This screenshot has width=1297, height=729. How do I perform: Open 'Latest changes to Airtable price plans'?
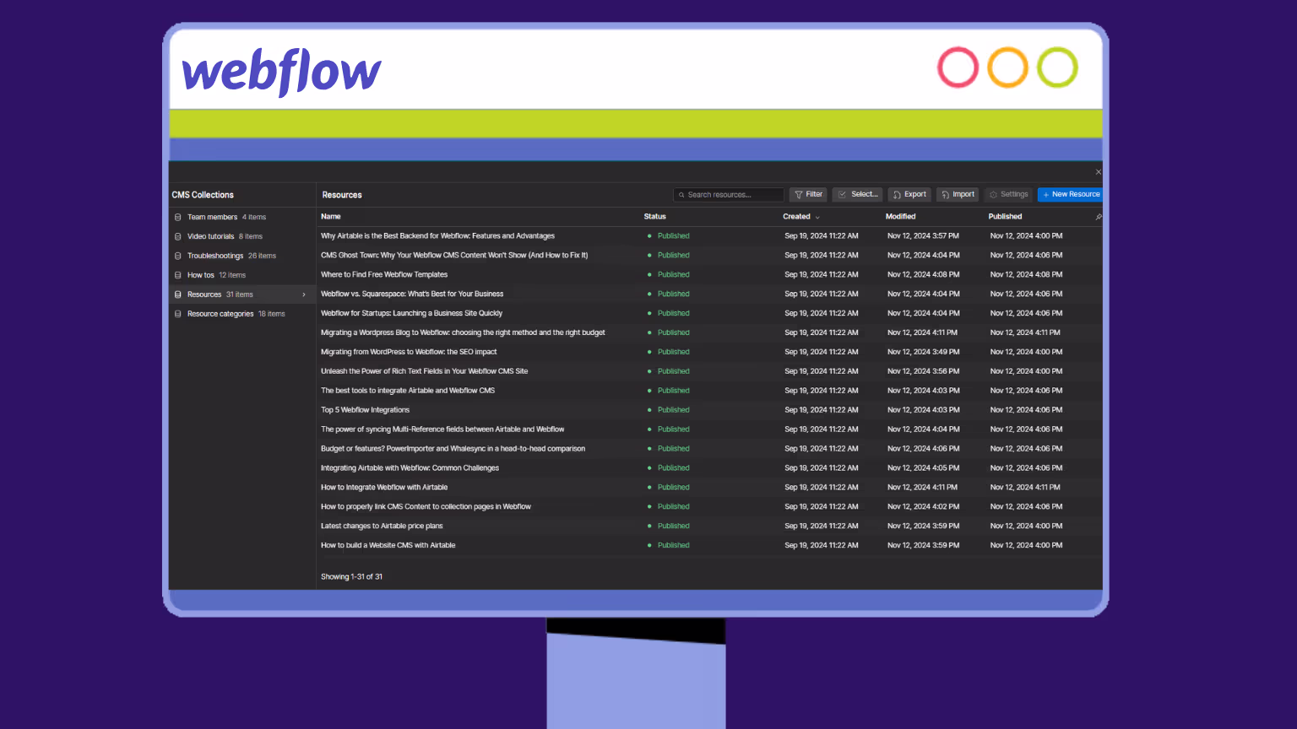pyautogui.click(x=382, y=527)
